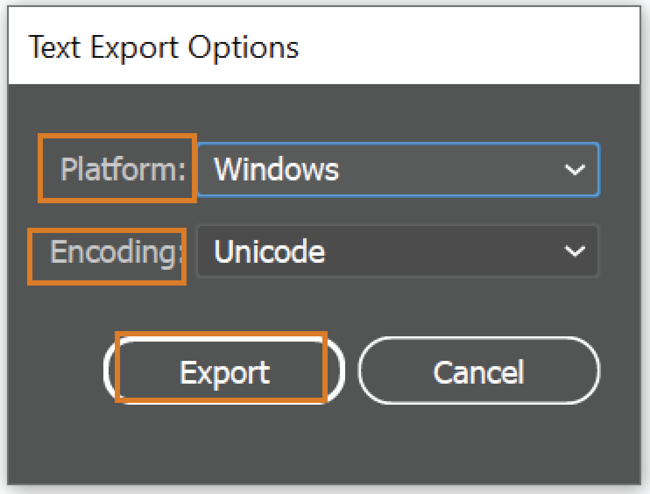This screenshot has height=494, width=650.
Task: Select the Unicode value in Encoding field
Action: (x=269, y=251)
